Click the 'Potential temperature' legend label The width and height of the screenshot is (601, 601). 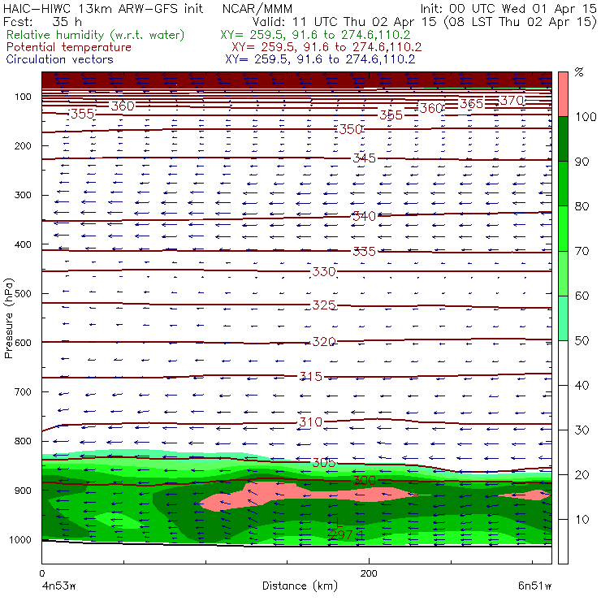[x=69, y=47]
